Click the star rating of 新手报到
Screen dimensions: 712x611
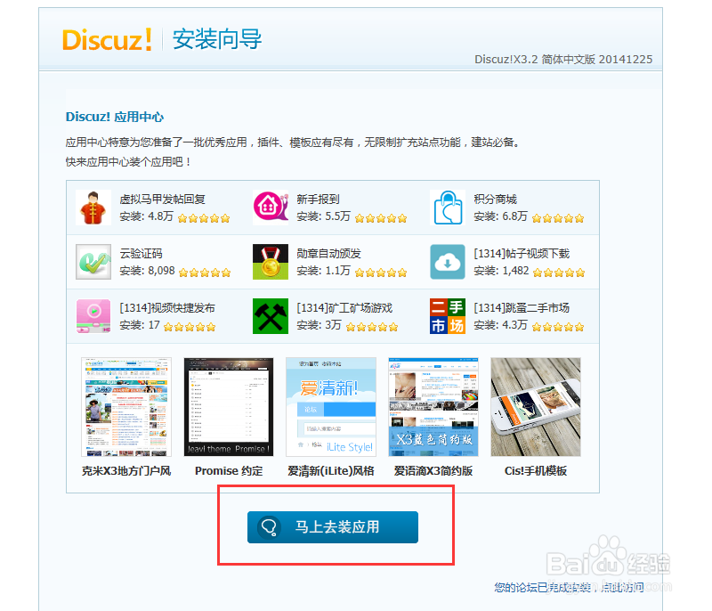click(381, 218)
